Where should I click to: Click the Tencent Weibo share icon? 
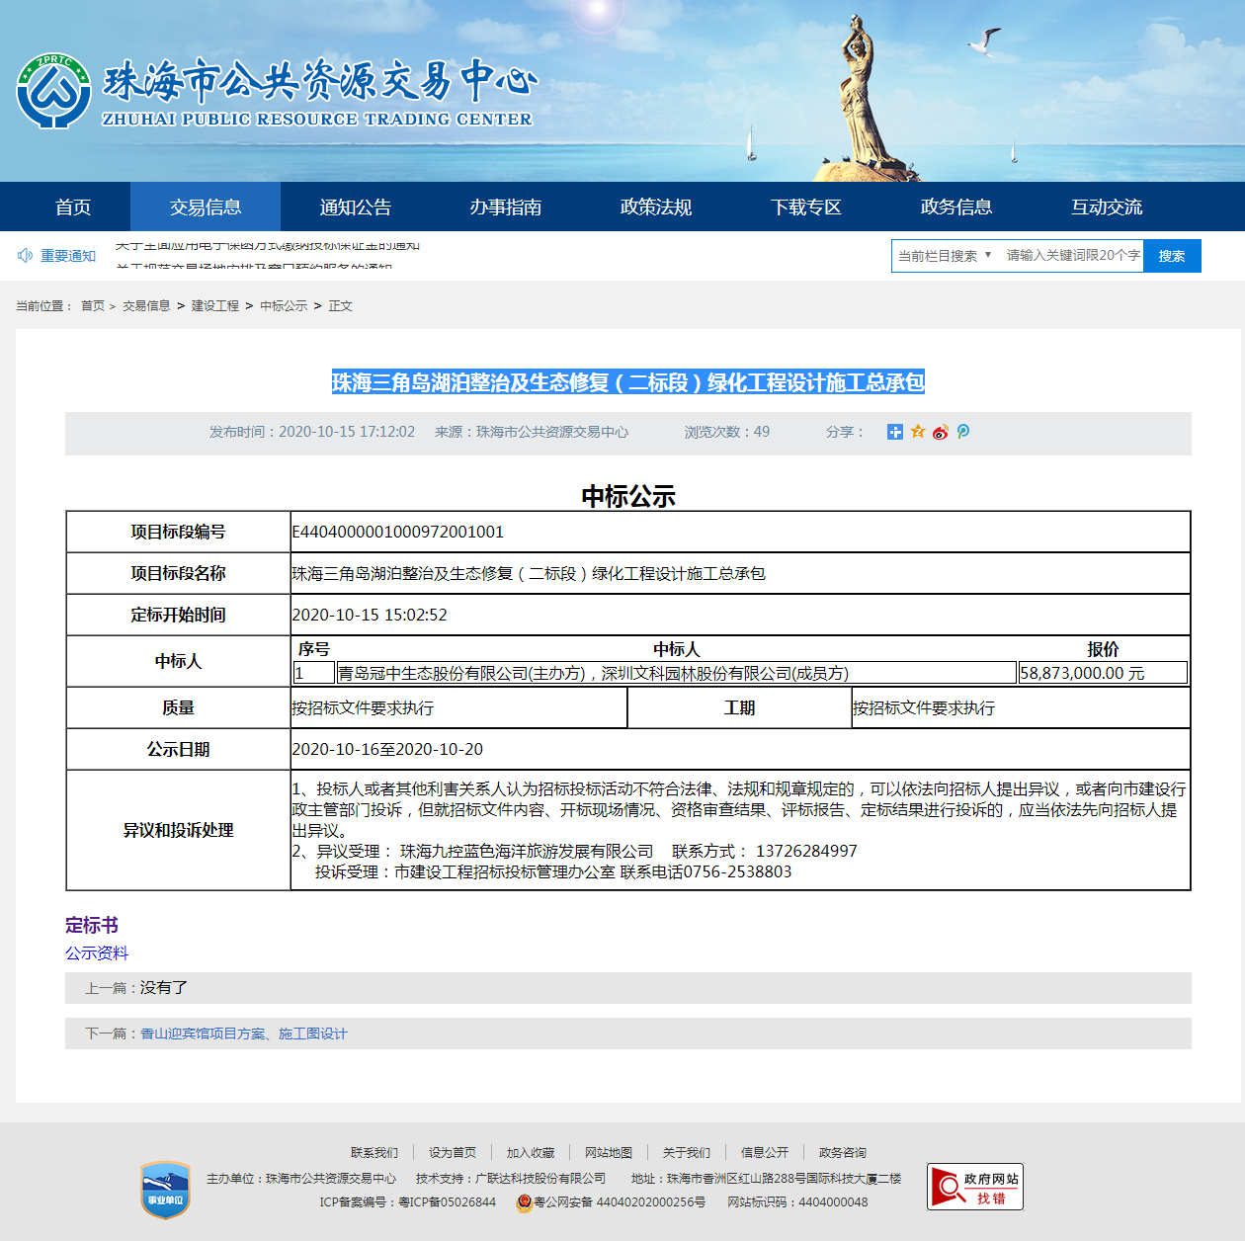click(963, 432)
